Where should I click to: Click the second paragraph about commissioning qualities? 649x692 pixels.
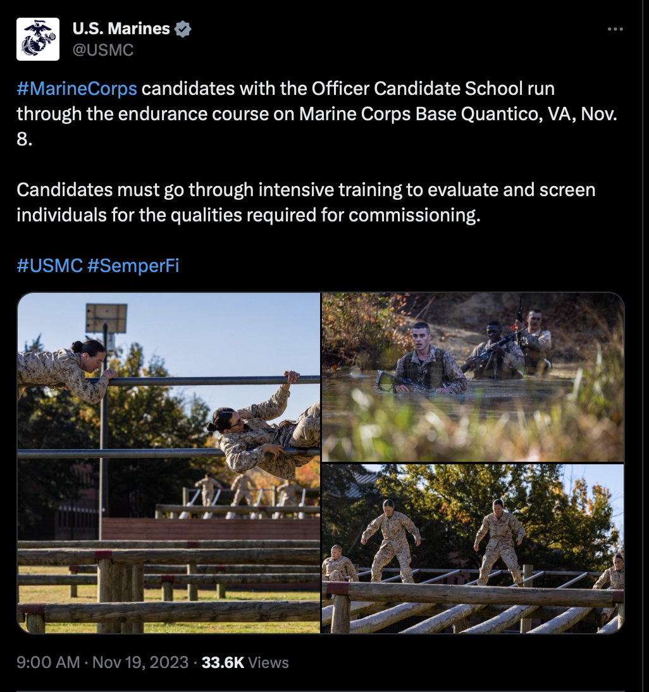point(306,202)
